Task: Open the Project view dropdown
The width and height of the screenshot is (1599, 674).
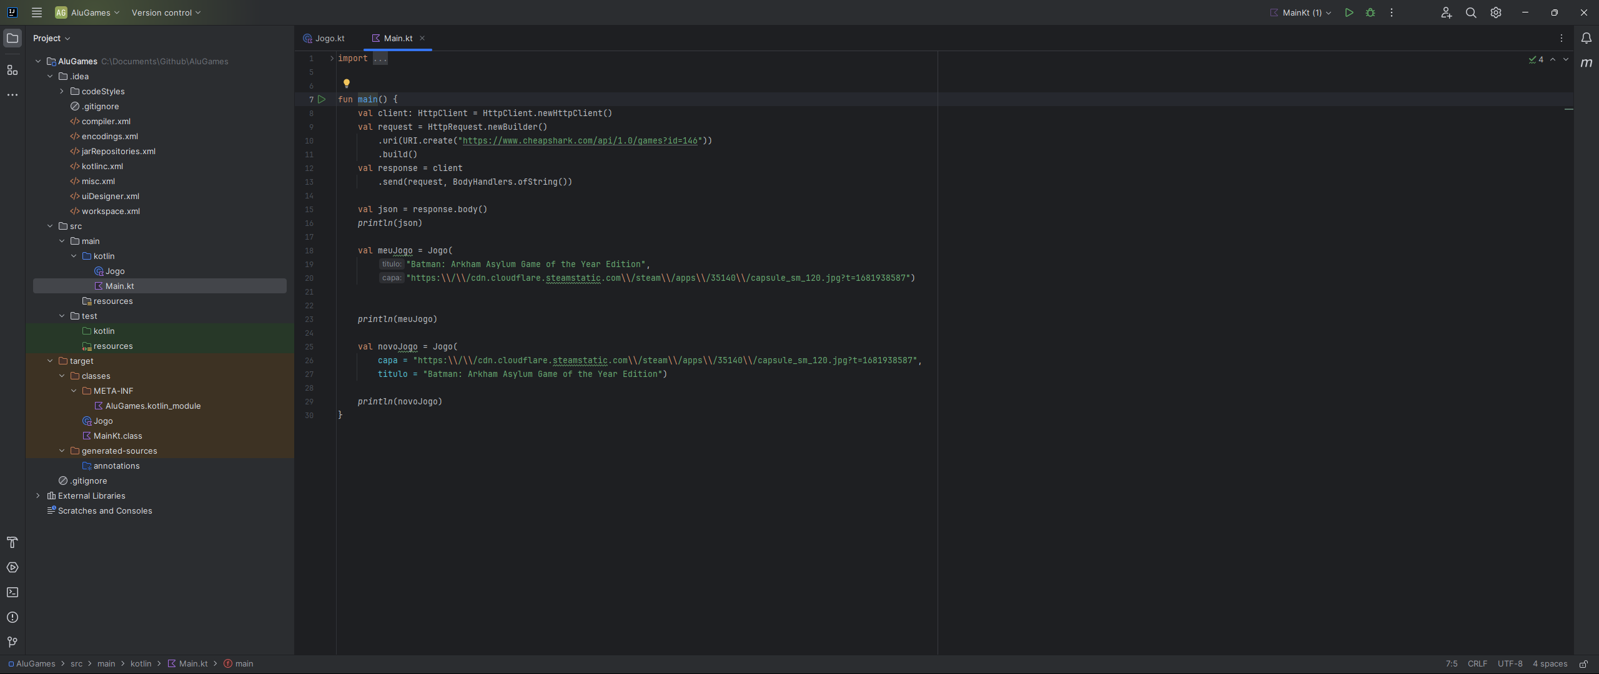Action: click(x=51, y=38)
